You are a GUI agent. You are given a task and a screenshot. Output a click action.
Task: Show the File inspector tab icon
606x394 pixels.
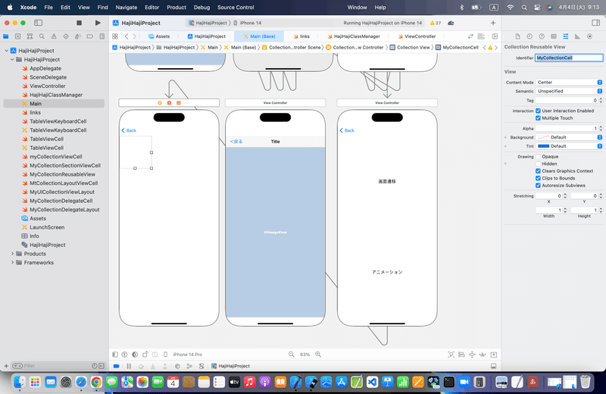(517, 36)
